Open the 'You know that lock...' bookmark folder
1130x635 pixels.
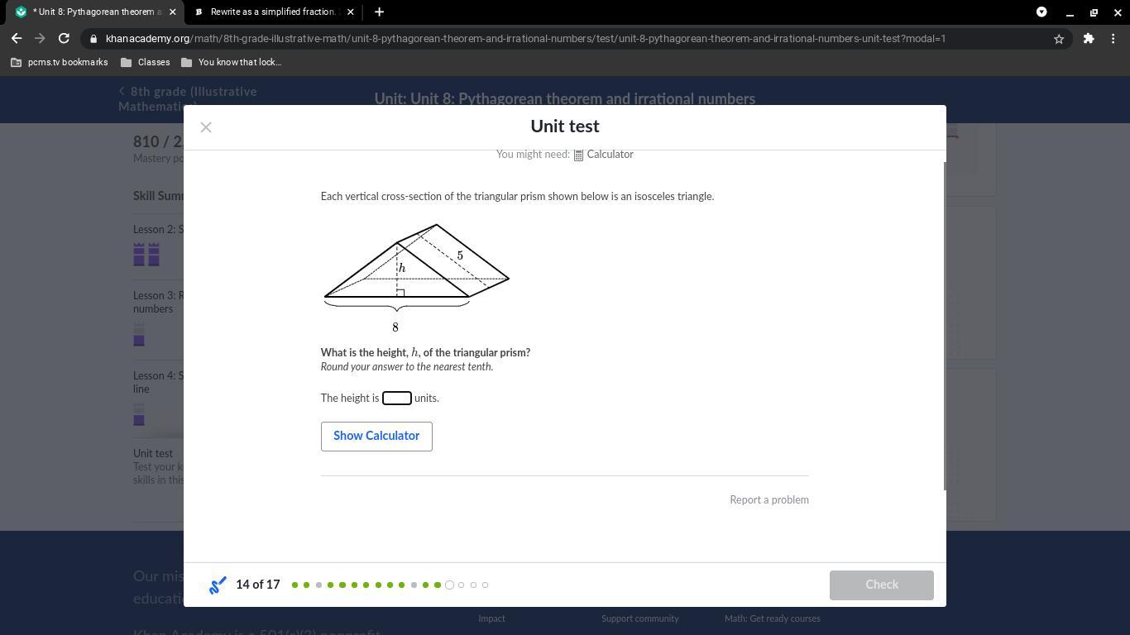pos(232,62)
